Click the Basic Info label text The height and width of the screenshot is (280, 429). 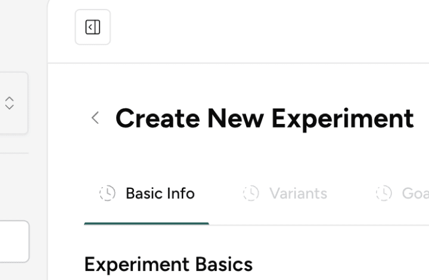coord(160,194)
